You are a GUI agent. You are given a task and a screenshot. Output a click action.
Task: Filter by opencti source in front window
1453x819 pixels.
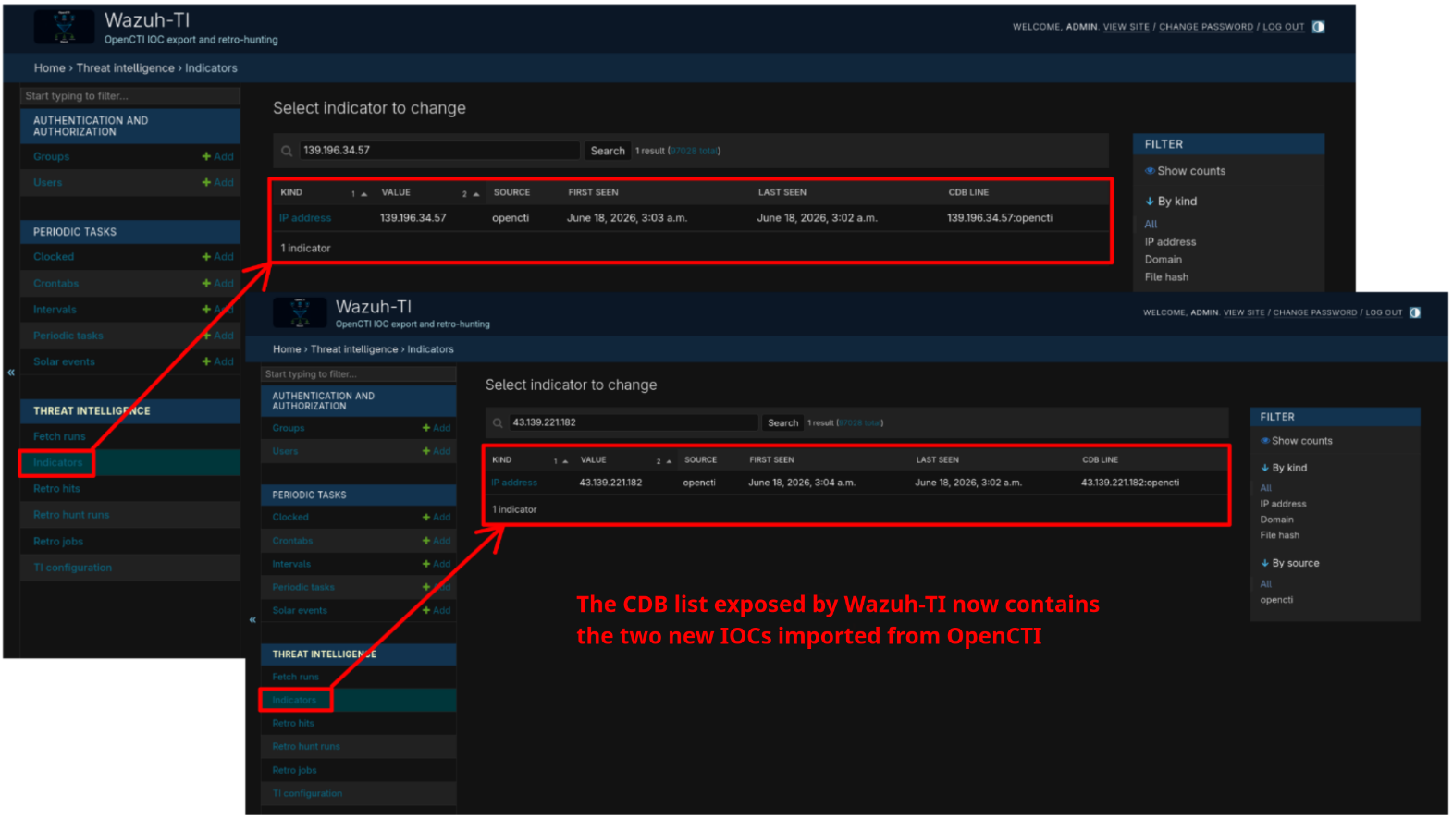(1276, 600)
